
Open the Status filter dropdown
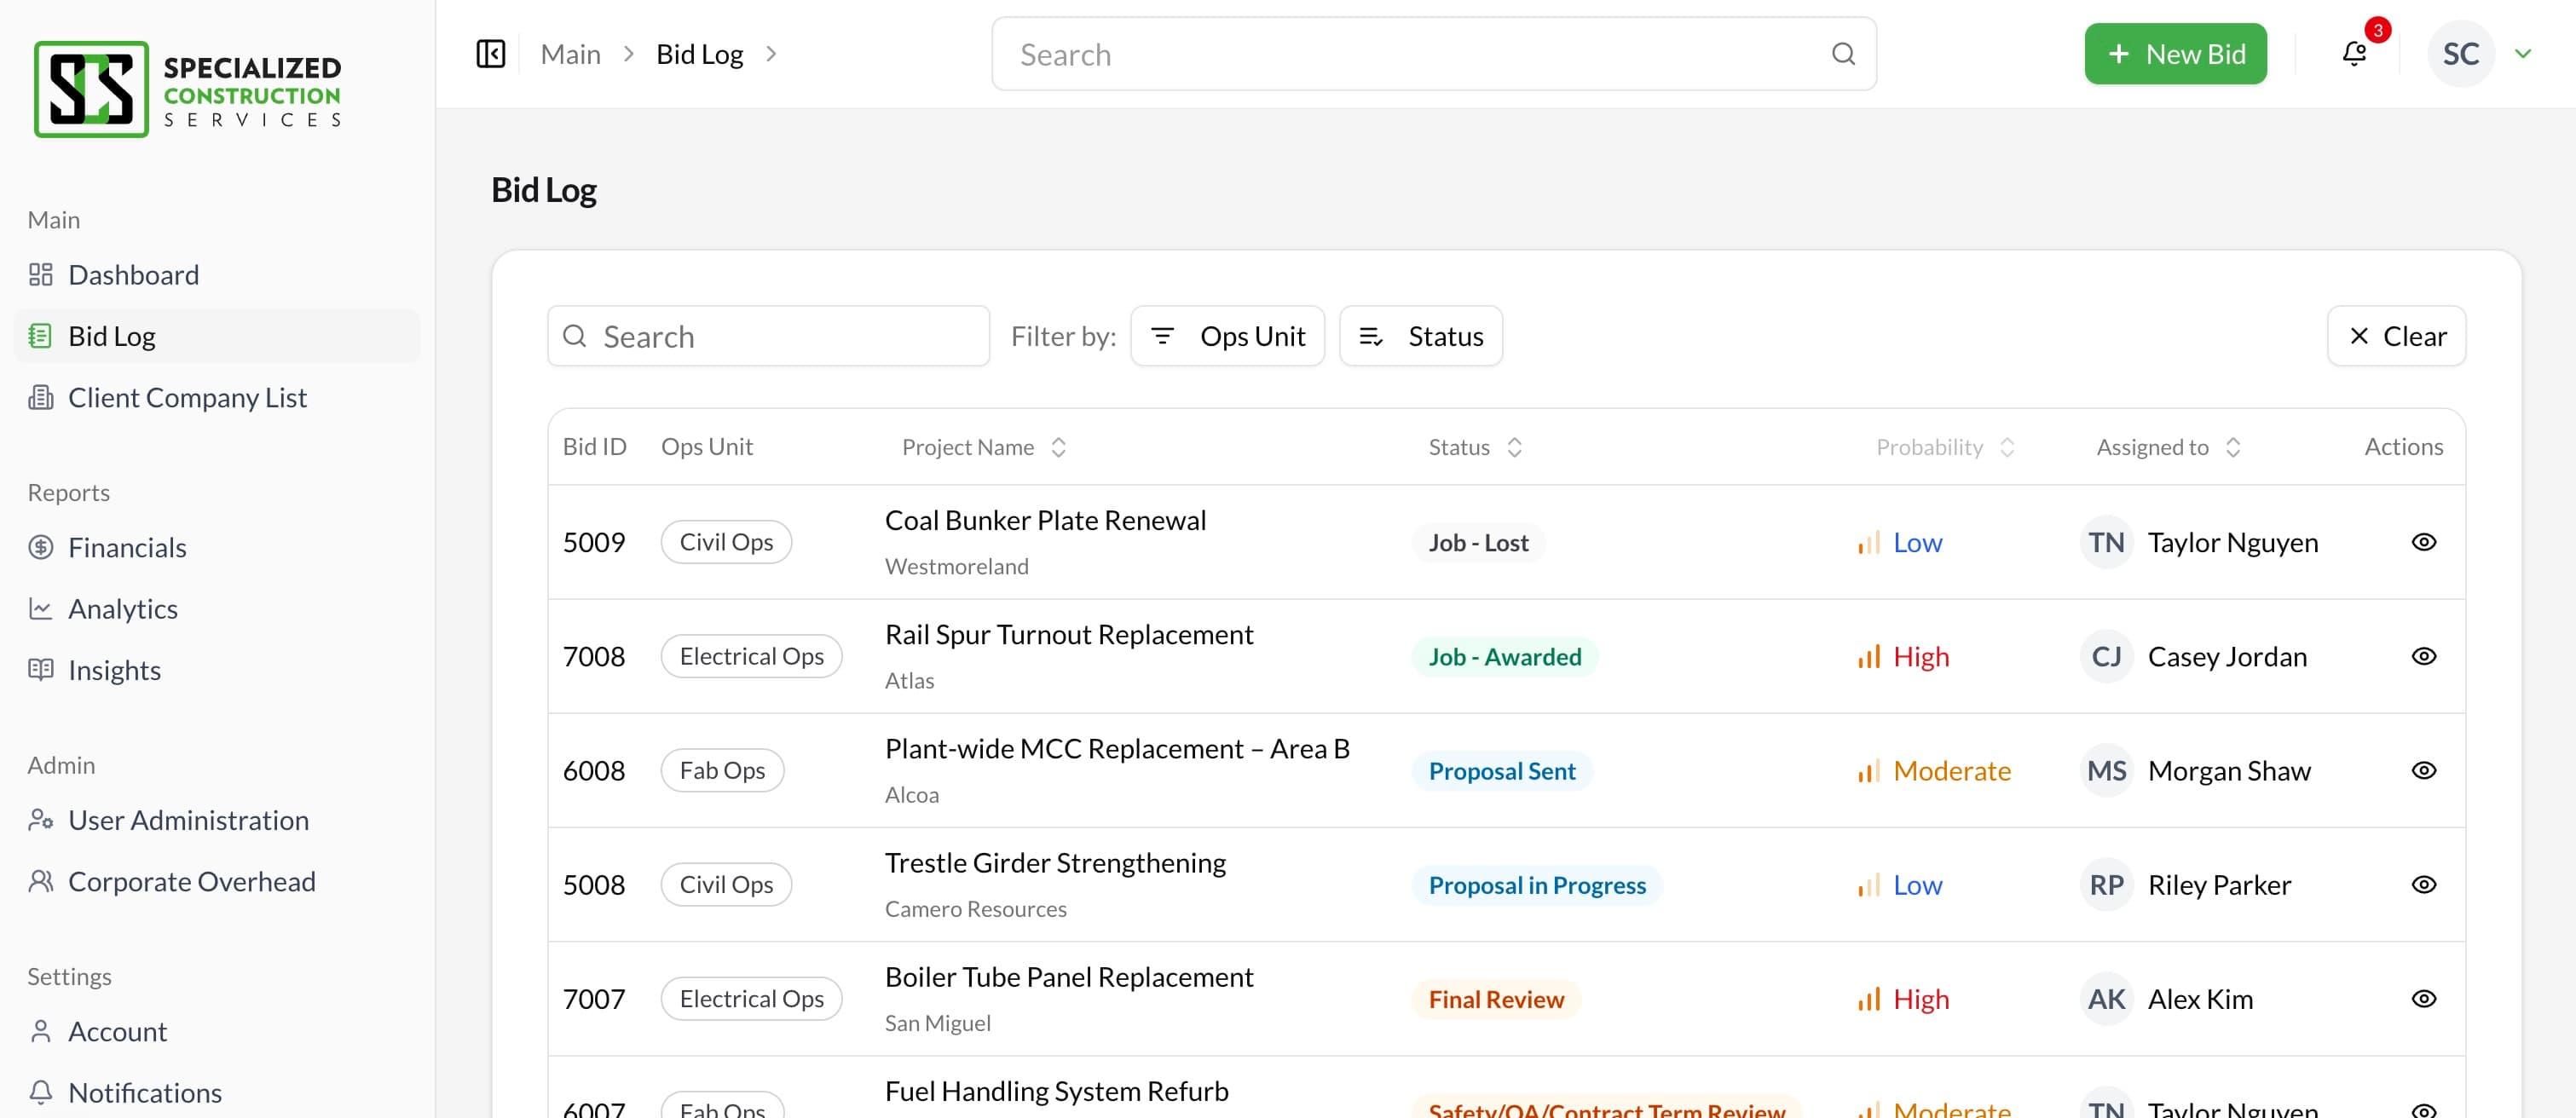pyautogui.click(x=1420, y=336)
